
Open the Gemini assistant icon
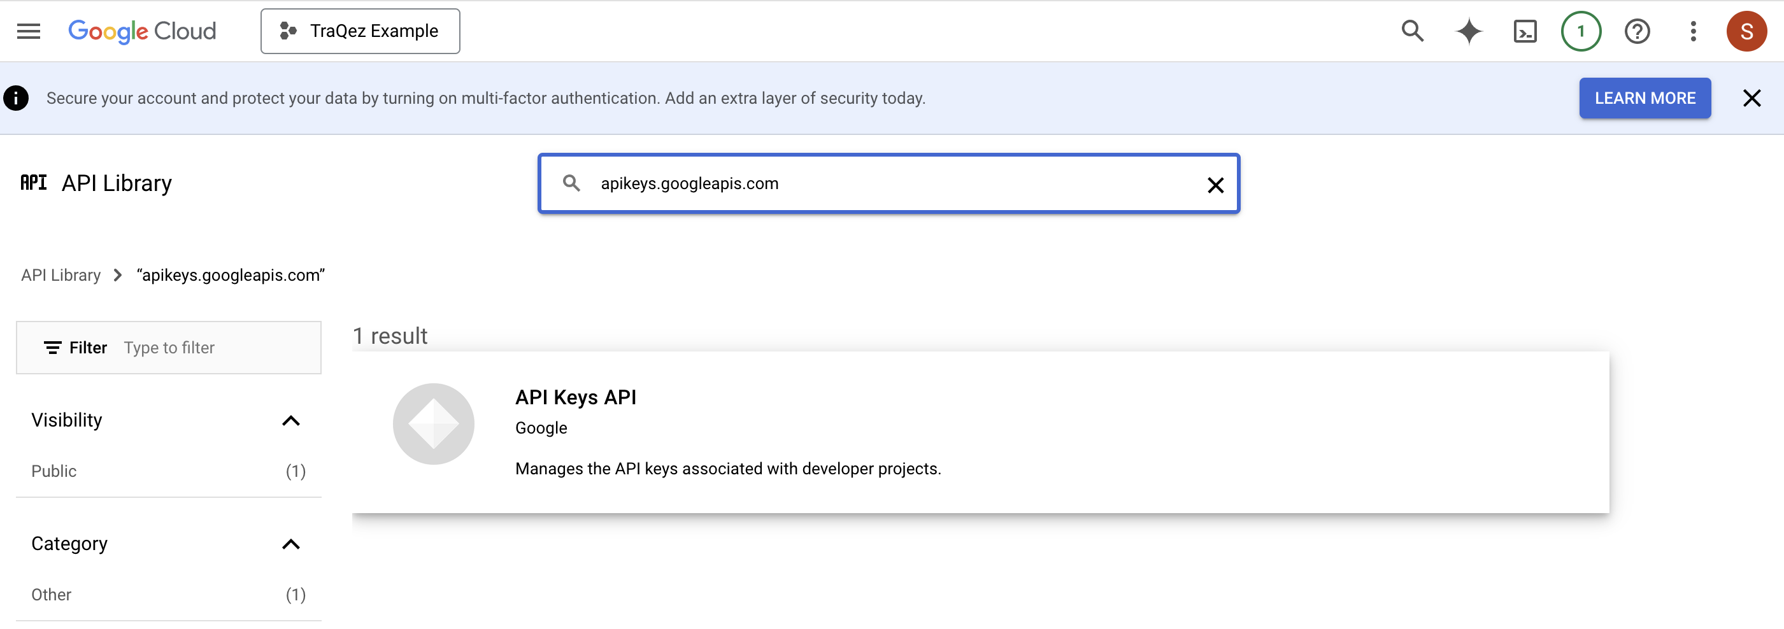(1468, 31)
